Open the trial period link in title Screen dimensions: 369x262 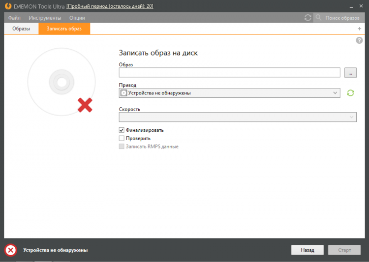(110, 6)
